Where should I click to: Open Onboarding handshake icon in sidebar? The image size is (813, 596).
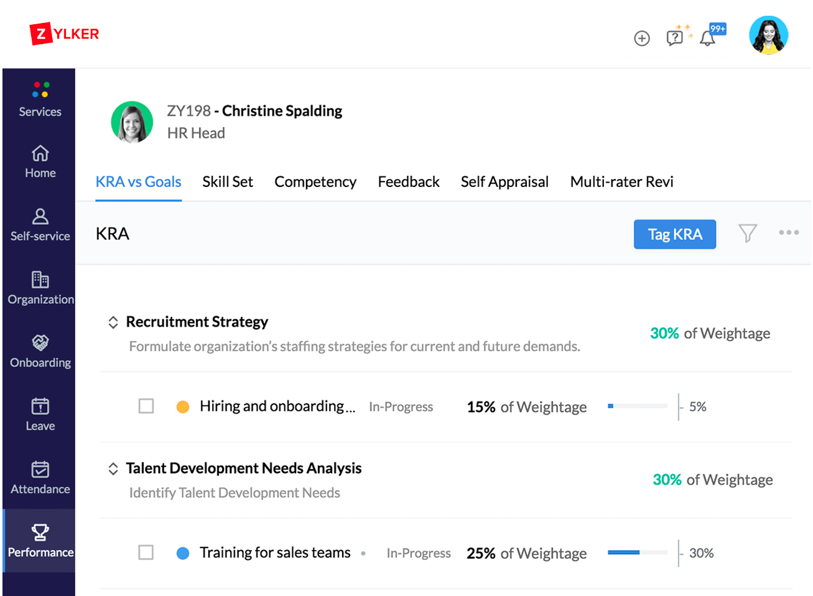[x=40, y=342]
